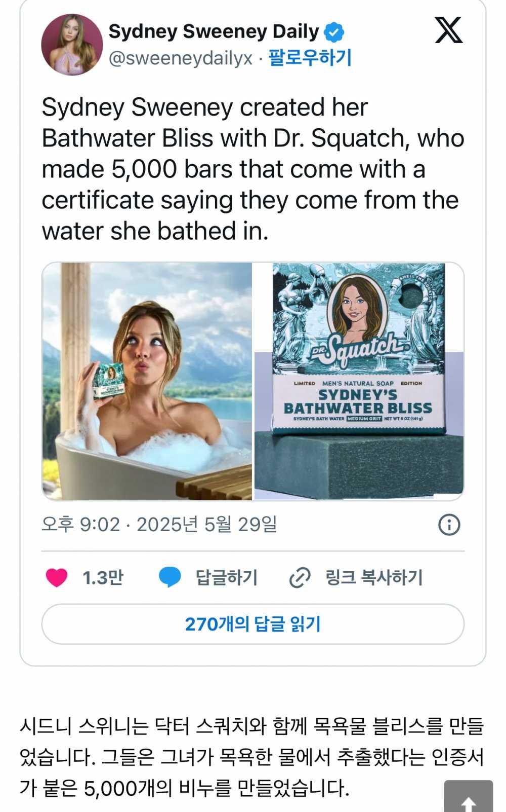Like the tweet with the heart icon
Image resolution: width=506 pixels, height=812 pixels.
57,577
